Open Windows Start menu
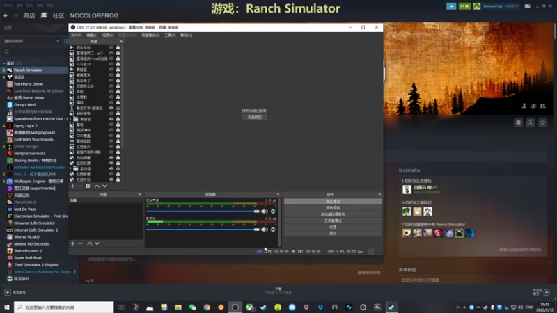The image size is (557, 313). (x=7, y=307)
